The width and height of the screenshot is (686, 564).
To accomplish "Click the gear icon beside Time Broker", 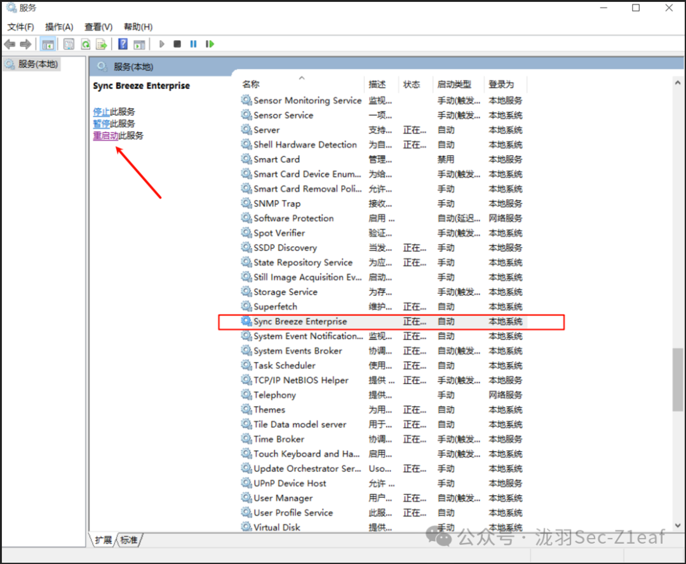I will (x=246, y=439).
